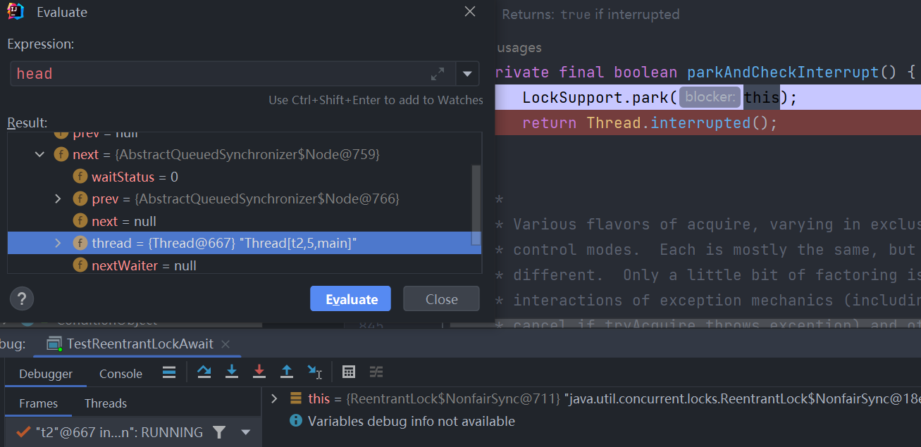This screenshot has height=447, width=921.
Task: Click the Show Execution Point icon
Action: pos(169,372)
